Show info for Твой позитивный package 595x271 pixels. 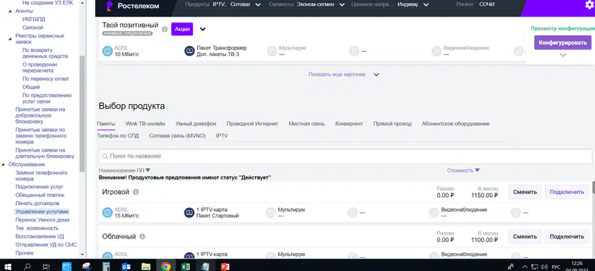(x=165, y=29)
